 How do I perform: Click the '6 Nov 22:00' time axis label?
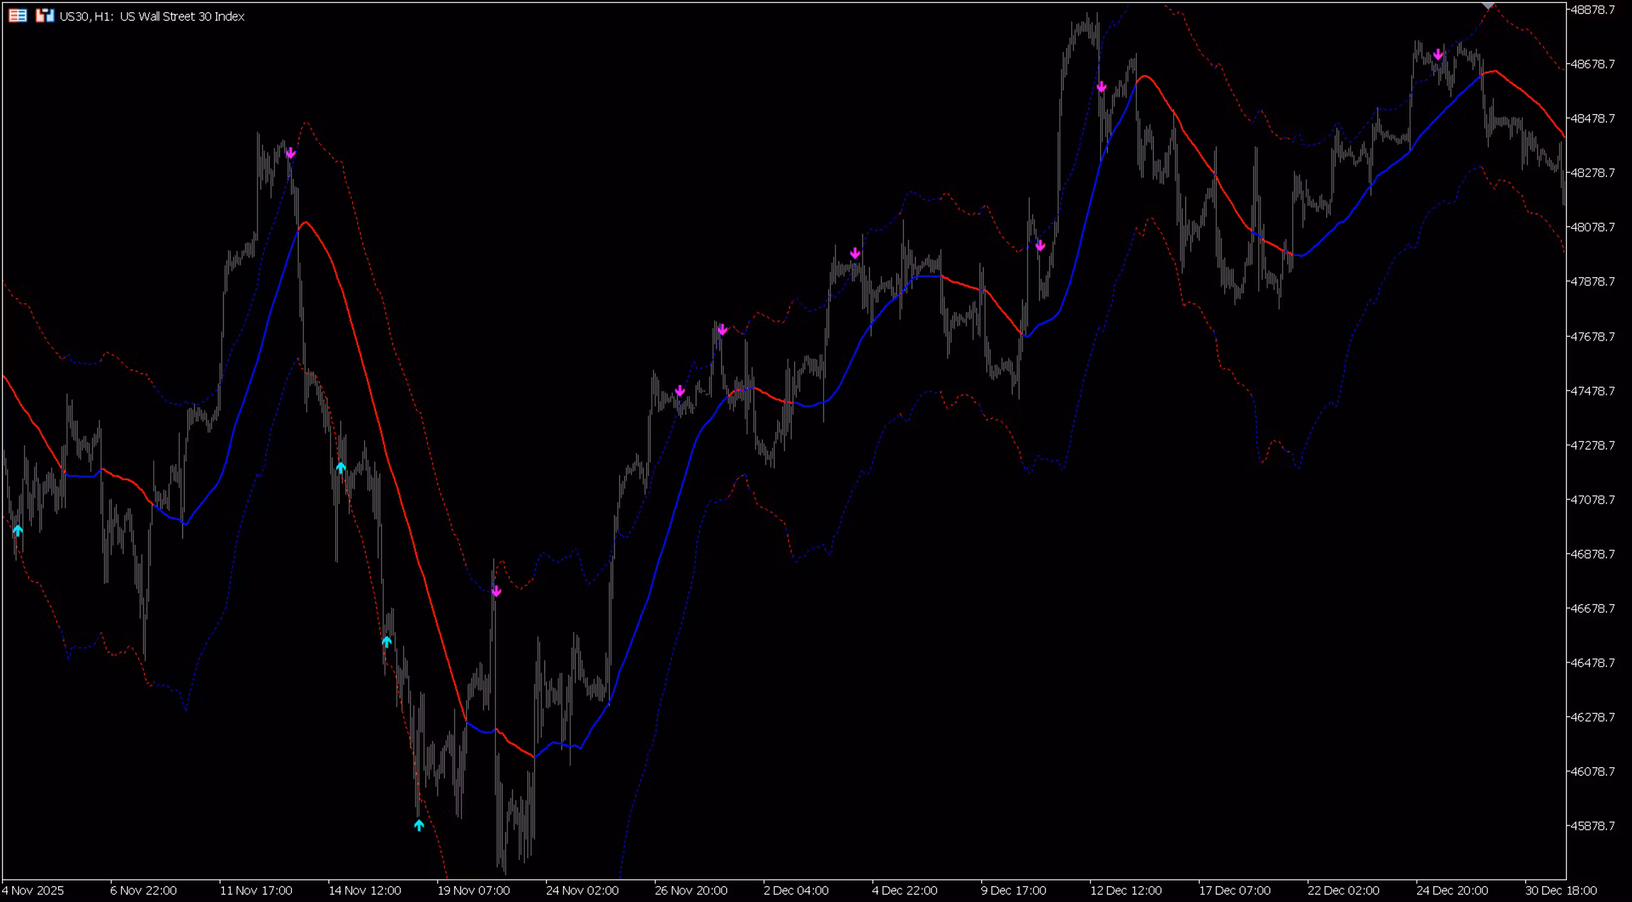(143, 891)
